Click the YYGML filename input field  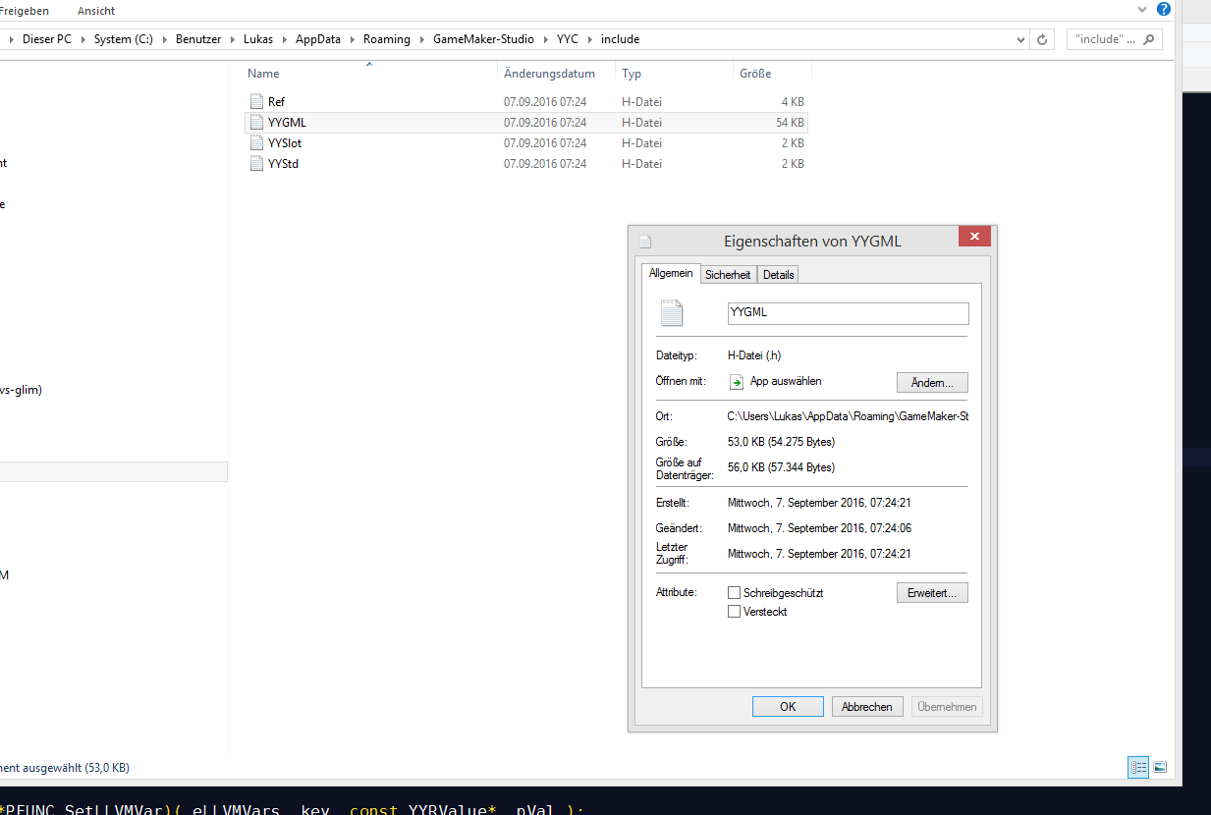(848, 313)
